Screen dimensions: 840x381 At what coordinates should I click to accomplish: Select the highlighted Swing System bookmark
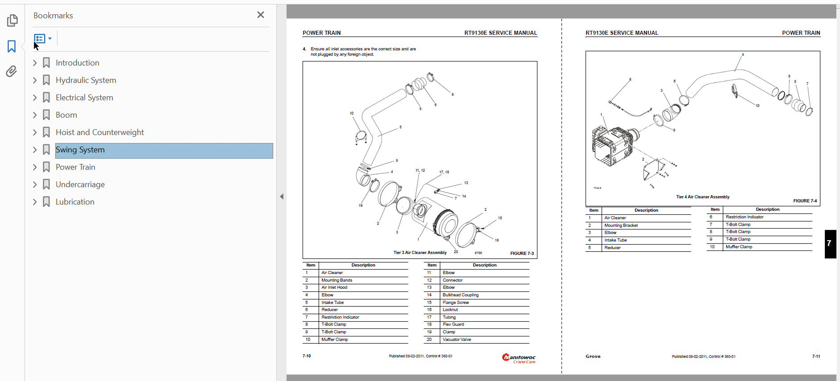click(164, 151)
